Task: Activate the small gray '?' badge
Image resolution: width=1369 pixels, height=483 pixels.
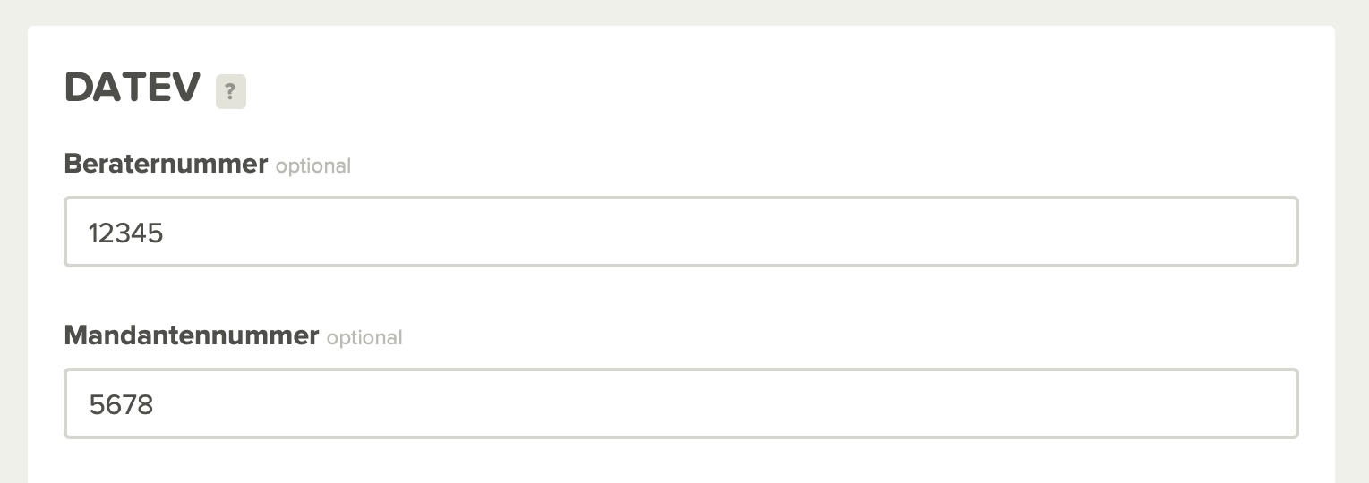Action: coord(231,91)
